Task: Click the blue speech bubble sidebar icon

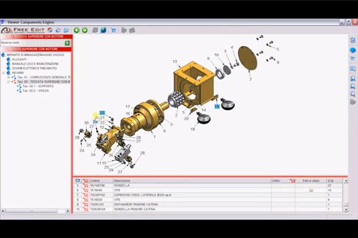Action: (353, 50)
